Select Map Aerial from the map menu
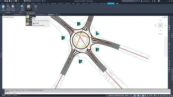 [x=31, y=13]
